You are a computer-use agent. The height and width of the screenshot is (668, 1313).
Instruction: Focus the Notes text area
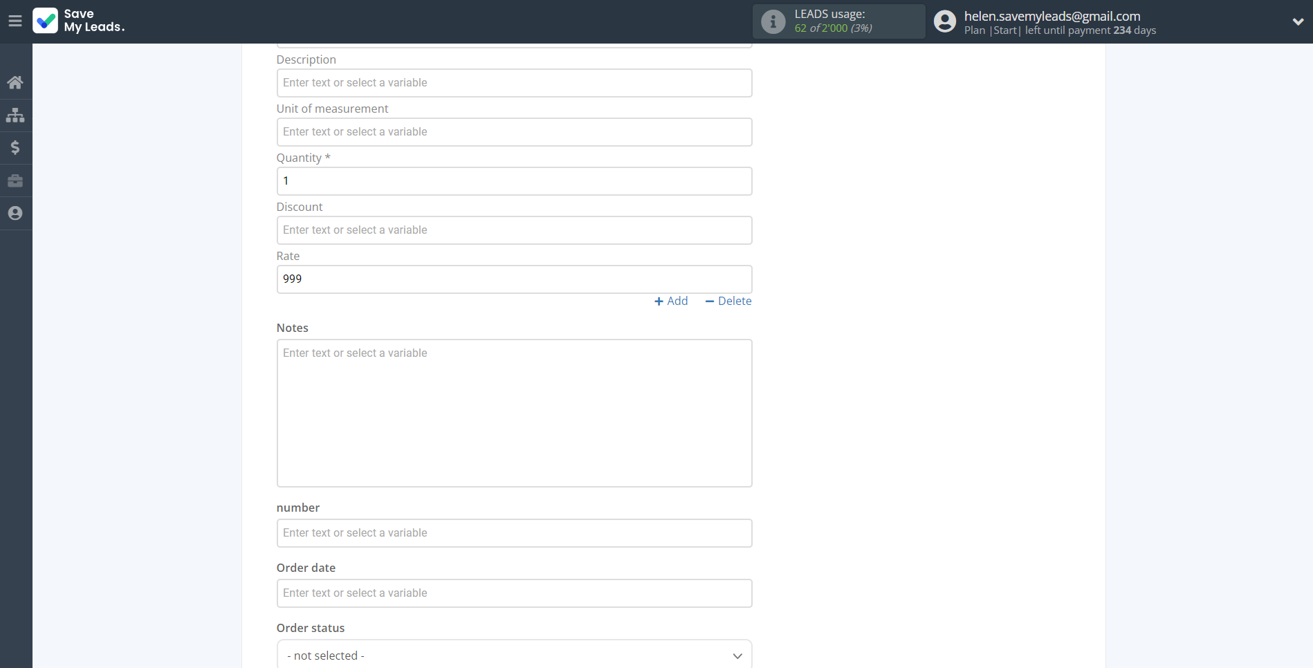tap(514, 413)
